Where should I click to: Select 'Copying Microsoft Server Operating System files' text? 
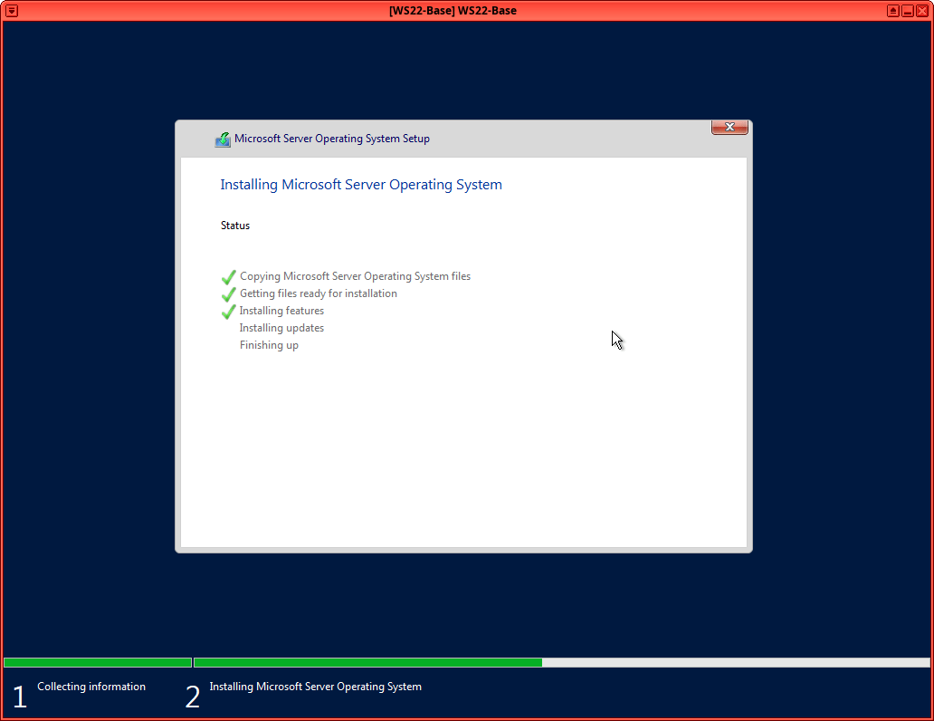(x=355, y=276)
